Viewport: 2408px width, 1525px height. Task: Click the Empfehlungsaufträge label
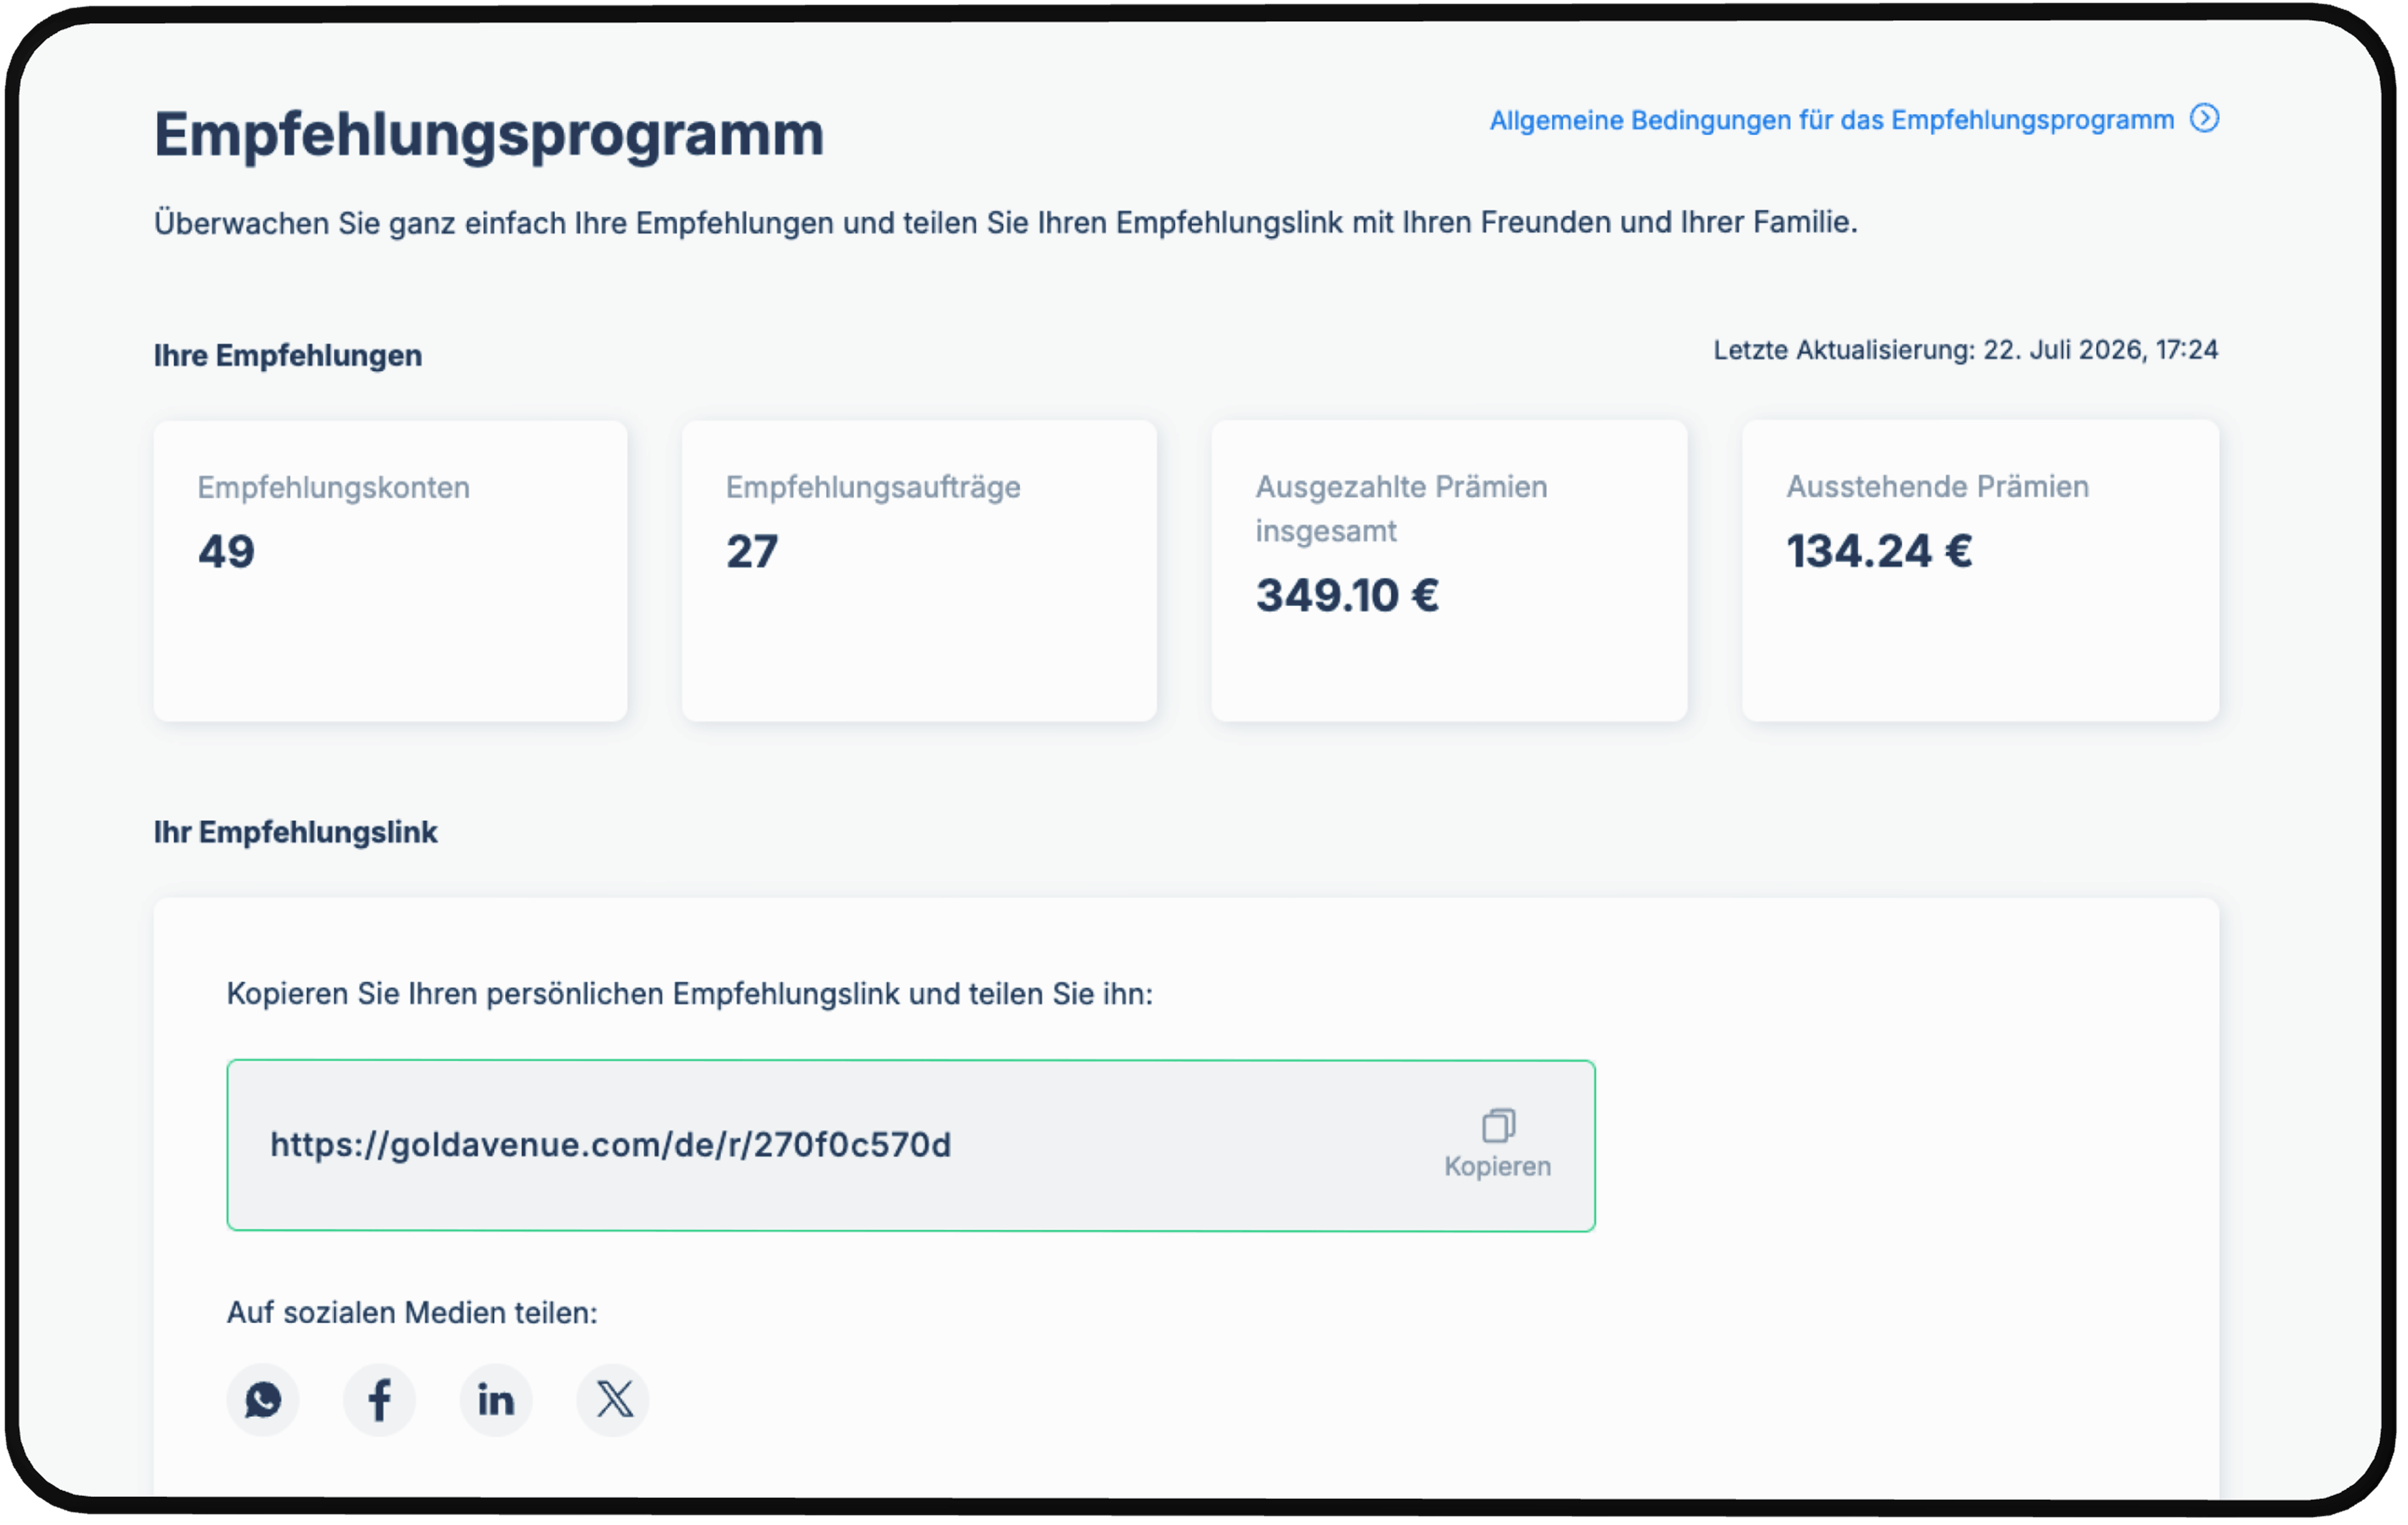pos(874,488)
